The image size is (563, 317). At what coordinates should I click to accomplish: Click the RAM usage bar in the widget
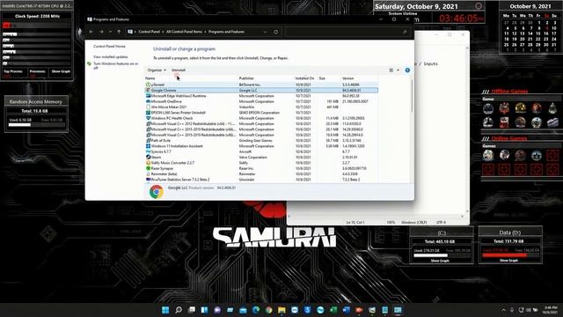pyautogui.click(x=37, y=125)
